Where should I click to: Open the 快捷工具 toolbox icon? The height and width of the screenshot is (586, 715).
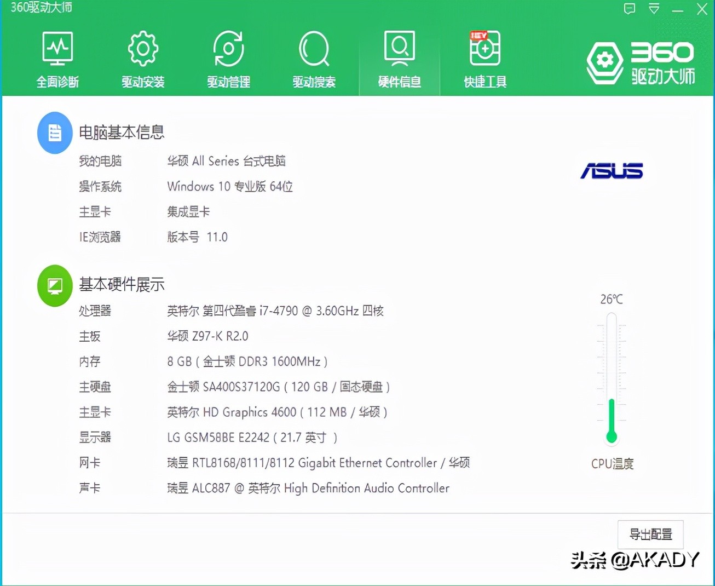[x=484, y=48]
